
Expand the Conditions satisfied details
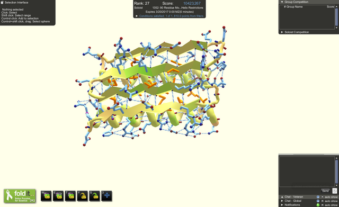click(137, 16)
